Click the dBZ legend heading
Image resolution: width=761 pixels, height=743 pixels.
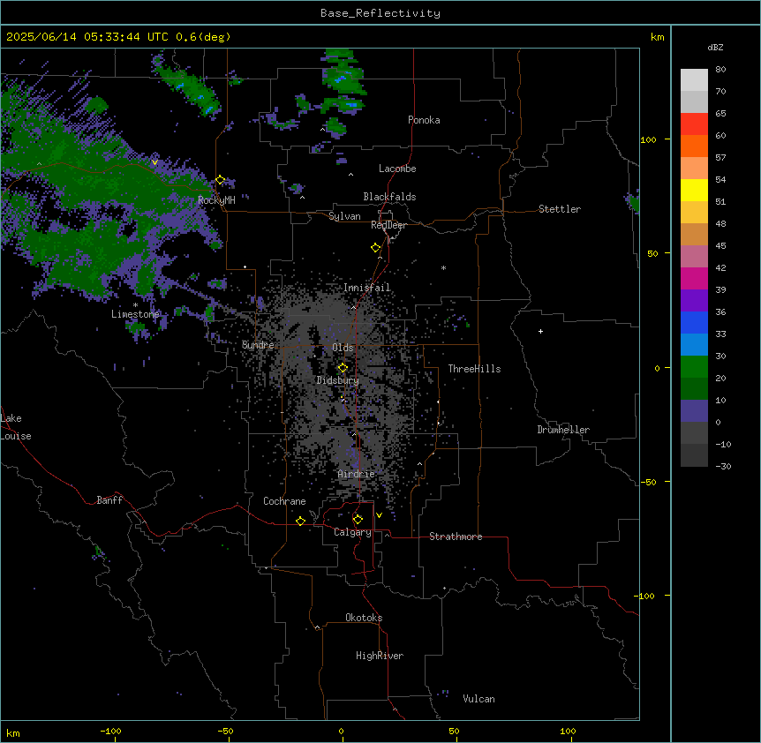point(715,47)
